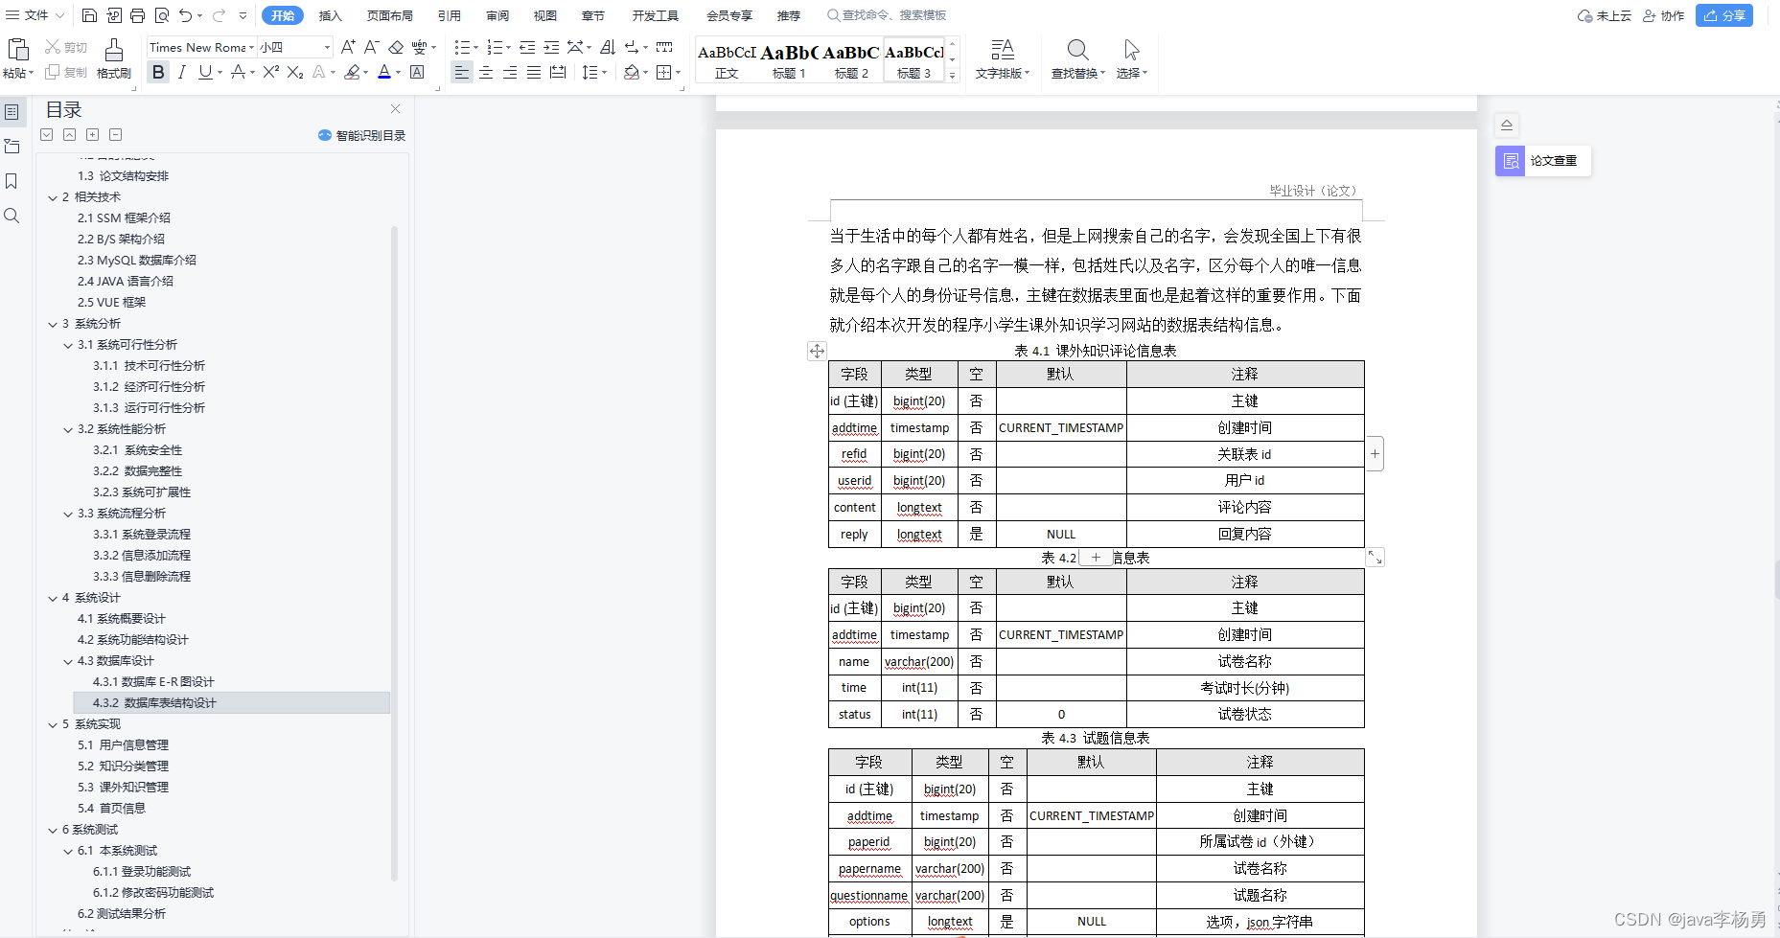Toggle Subscript formatting
The height and width of the screenshot is (938, 1780).
[x=295, y=72]
